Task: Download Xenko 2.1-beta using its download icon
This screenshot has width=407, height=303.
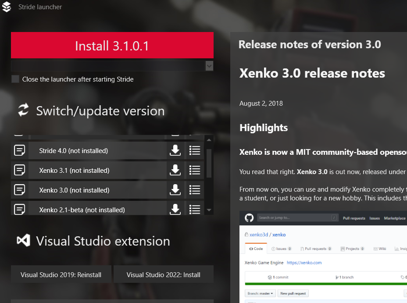Action: (x=175, y=209)
